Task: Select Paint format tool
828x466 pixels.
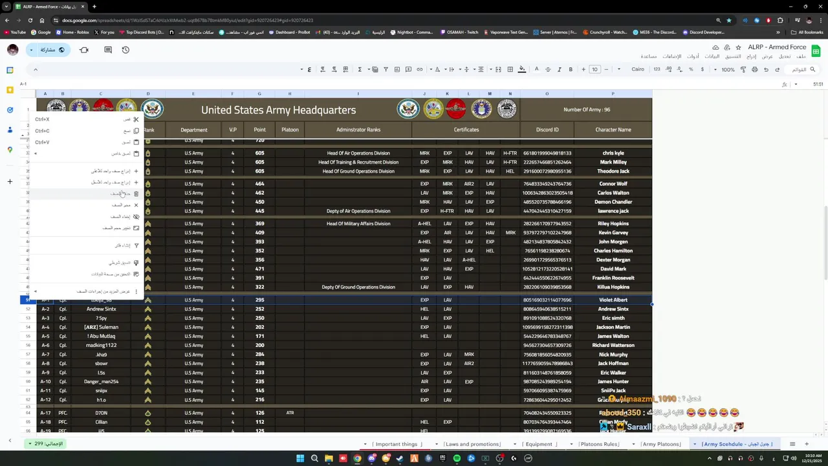Action: [x=743, y=69]
